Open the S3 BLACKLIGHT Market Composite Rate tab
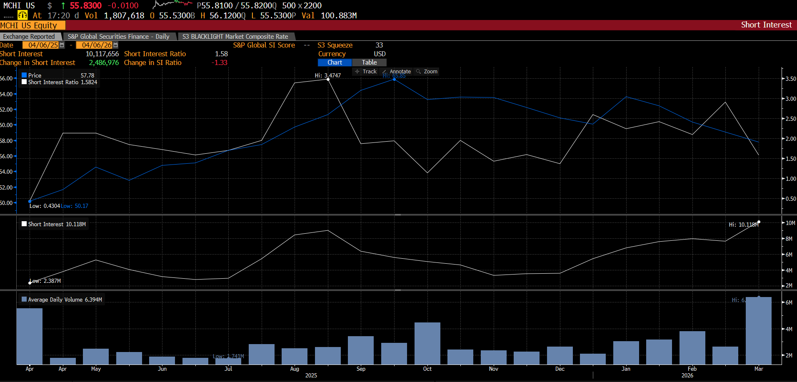Viewport: 797px width, 382px height. click(x=235, y=36)
